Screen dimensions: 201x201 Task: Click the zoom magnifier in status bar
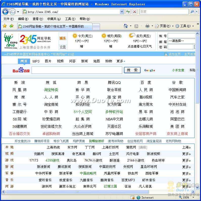point(181,197)
